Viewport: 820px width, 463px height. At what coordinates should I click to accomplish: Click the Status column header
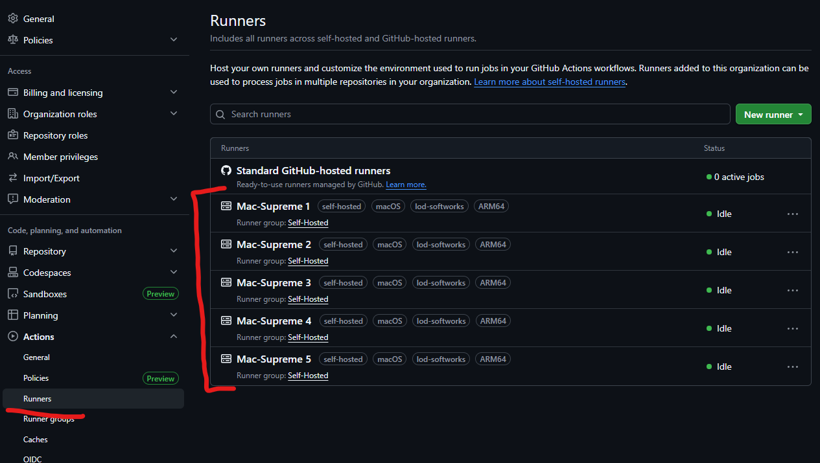(714, 148)
